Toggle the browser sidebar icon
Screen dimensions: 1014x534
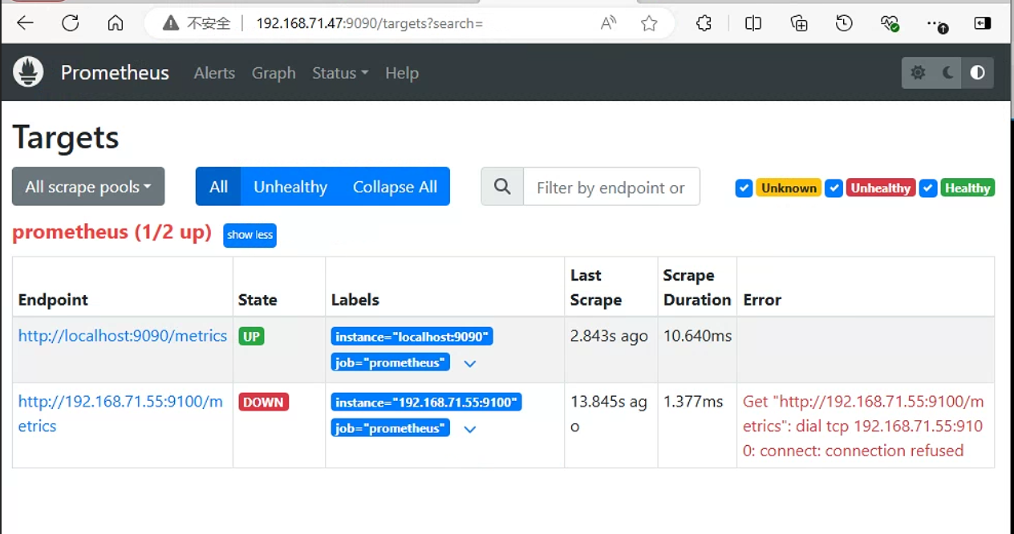point(983,23)
